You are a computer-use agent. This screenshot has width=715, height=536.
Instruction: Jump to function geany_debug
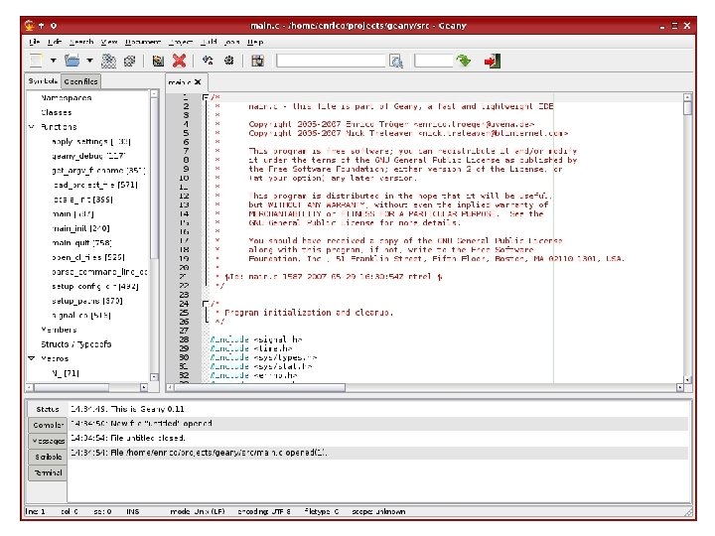(88, 156)
